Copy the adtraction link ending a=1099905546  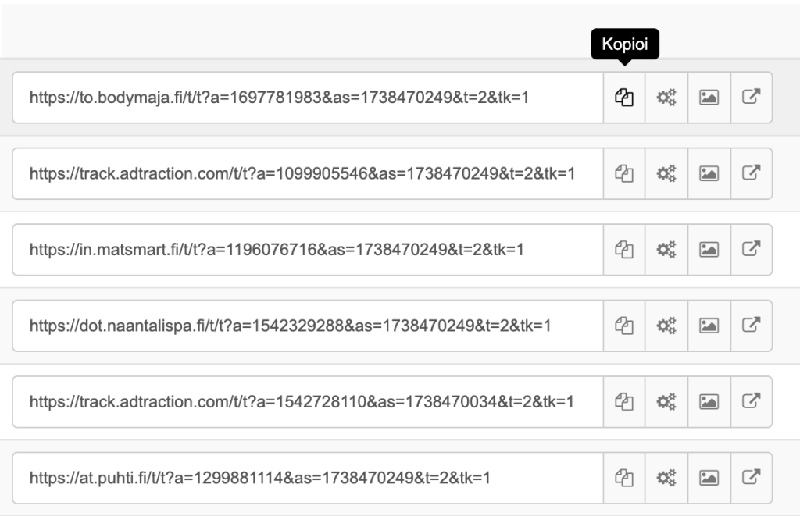623,173
